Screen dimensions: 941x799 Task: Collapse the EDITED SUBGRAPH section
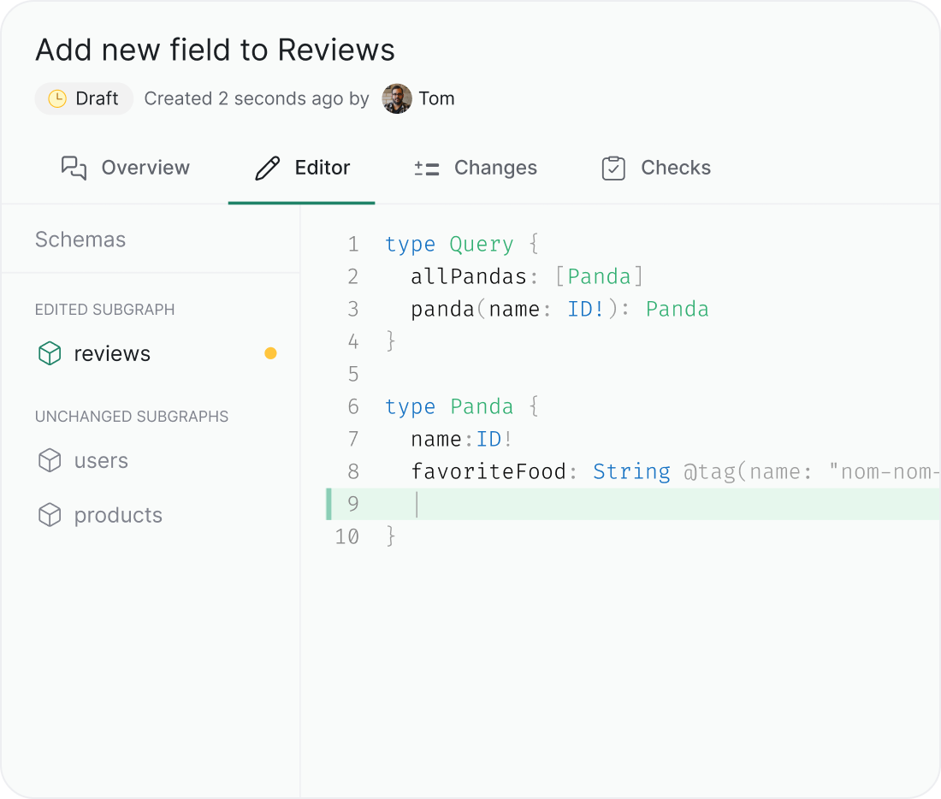pyautogui.click(x=104, y=310)
